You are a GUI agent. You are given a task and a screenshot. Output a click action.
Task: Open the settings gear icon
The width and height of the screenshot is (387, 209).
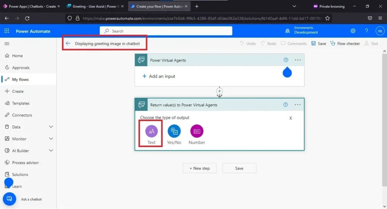click(353, 31)
